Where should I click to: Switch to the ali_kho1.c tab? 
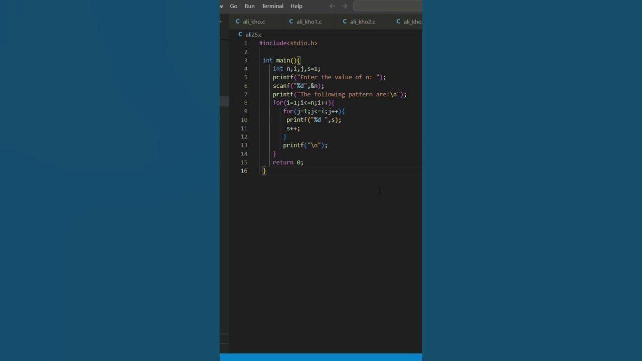click(309, 22)
